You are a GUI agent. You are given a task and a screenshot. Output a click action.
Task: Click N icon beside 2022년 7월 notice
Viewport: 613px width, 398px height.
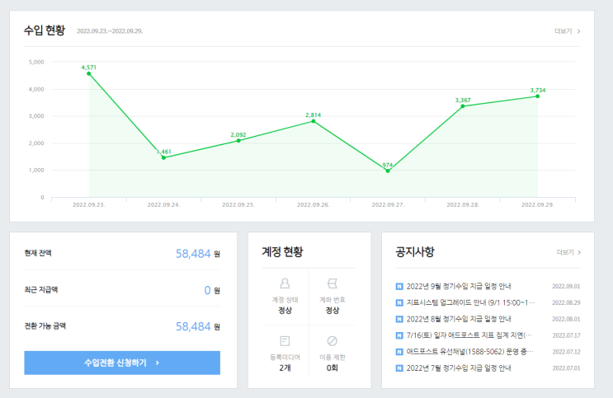tap(399, 368)
